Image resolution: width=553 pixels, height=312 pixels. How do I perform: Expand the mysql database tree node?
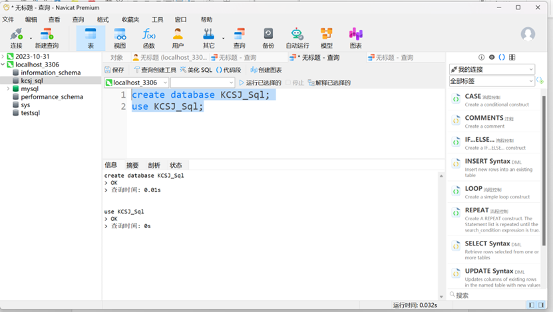pos(8,88)
